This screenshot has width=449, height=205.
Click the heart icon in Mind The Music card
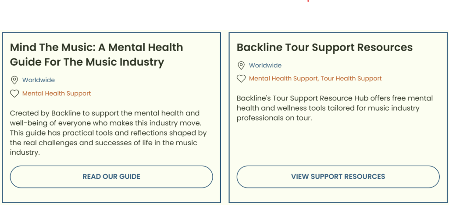[x=14, y=94]
